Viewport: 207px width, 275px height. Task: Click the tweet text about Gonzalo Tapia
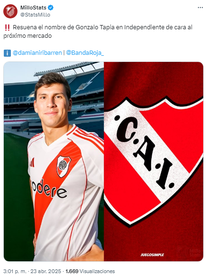pyautogui.click(x=98, y=32)
